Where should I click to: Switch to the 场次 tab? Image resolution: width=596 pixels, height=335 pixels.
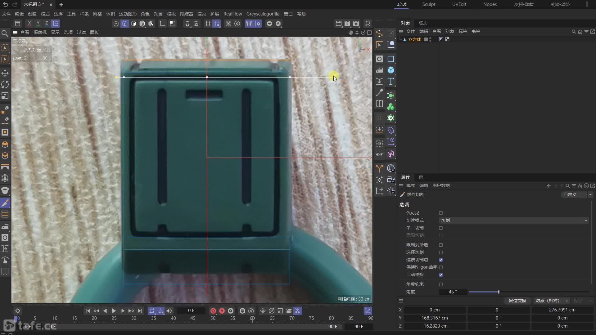[423, 23]
